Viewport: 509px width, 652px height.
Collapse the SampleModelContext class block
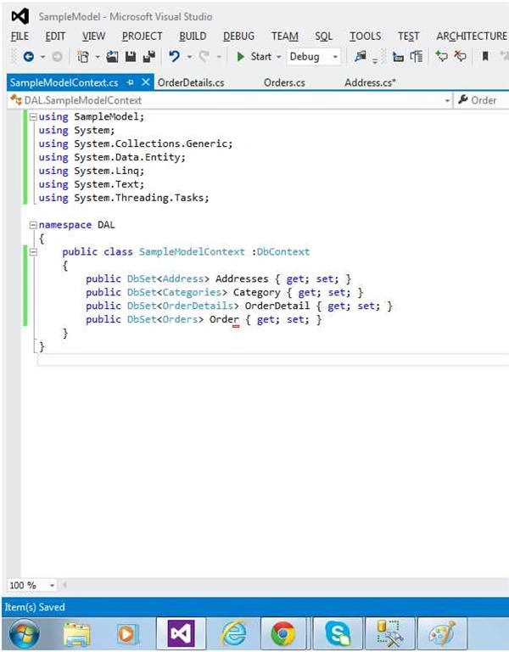click(x=33, y=252)
